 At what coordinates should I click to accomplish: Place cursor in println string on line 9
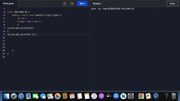(33, 34)
